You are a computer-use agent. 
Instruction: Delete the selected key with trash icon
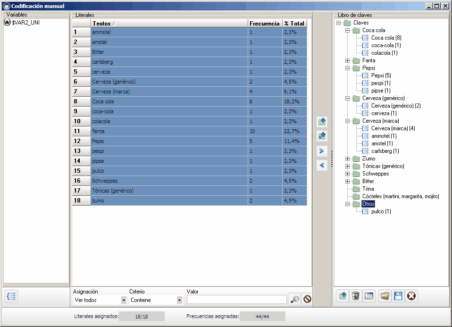(356, 296)
